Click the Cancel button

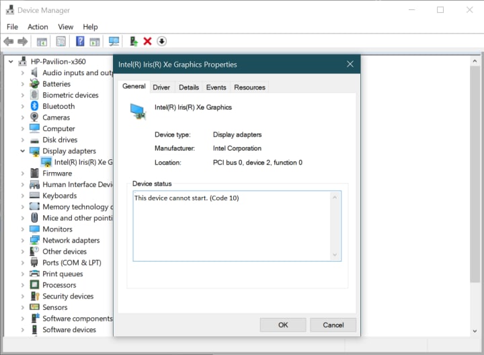[x=333, y=325]
